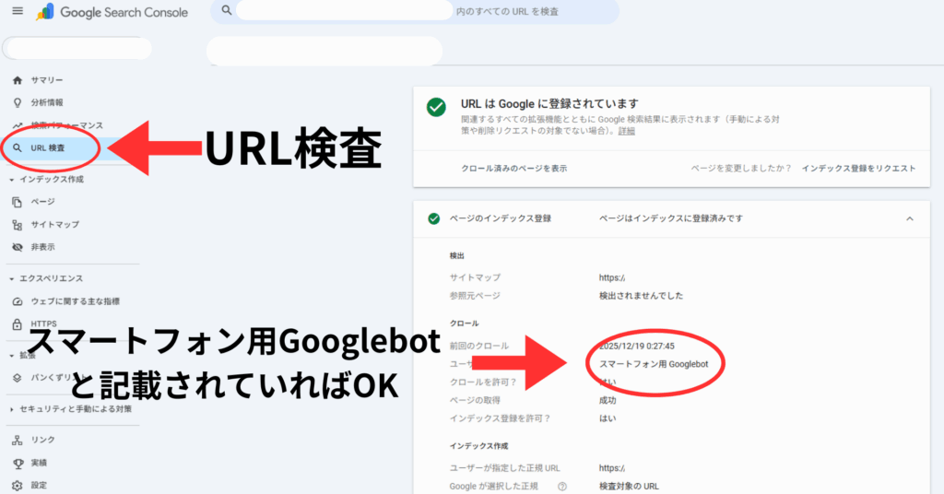This screenshot has width=944, height=494.
Task: Click the 分析情報 lightbulb icon
Action: point(18,103)
